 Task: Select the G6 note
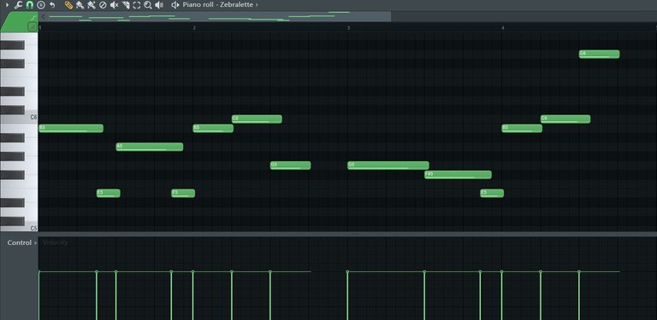tap(599, 55)
